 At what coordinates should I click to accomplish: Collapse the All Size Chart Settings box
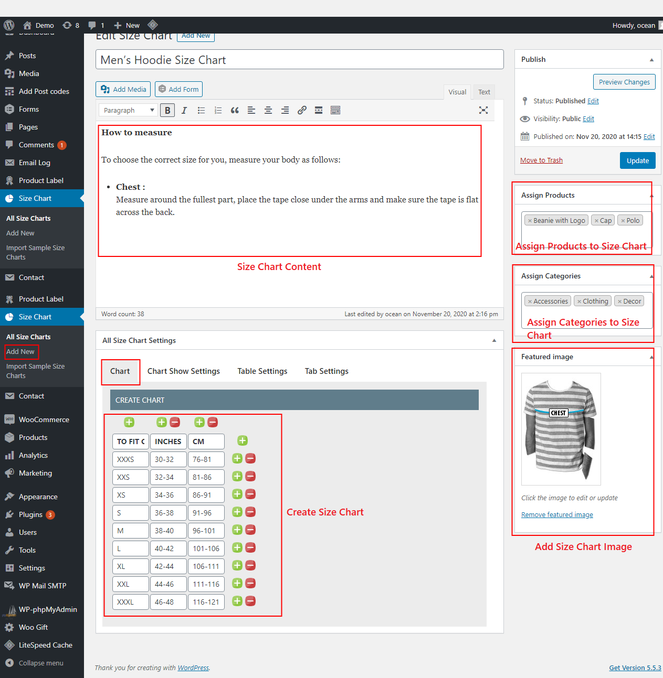click(x=494, y=340)
